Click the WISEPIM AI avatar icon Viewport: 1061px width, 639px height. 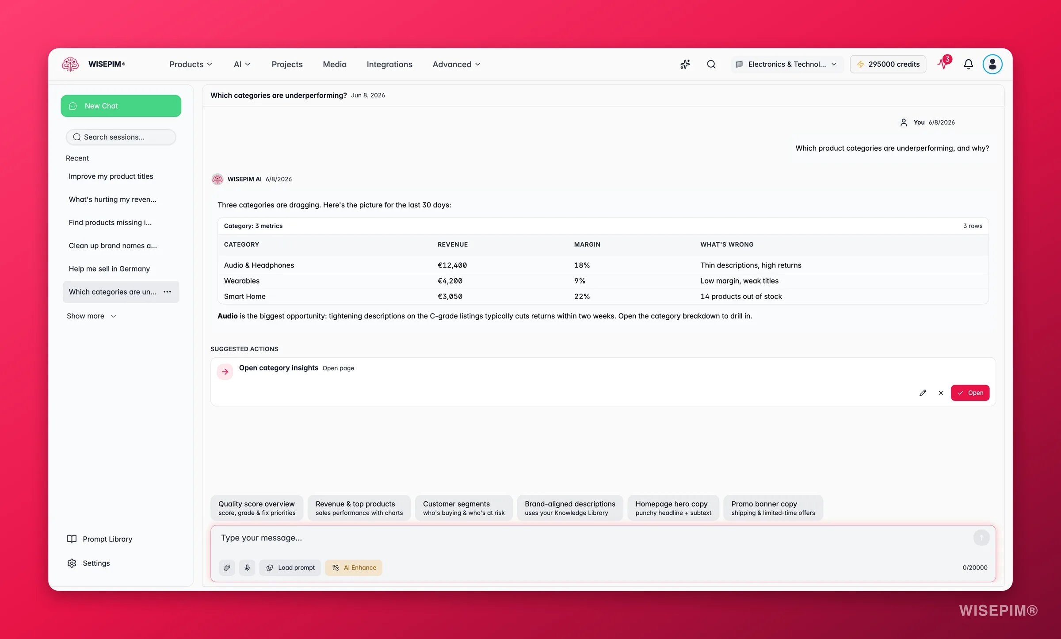(217, 179)
